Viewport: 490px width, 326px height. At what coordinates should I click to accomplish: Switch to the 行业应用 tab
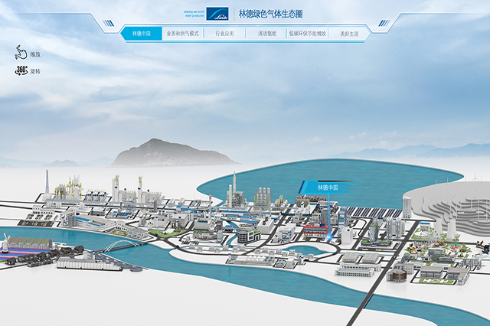click(x=224, y=34)
